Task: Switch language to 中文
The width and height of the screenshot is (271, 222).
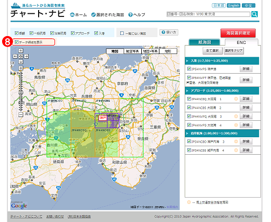Action: 249,5
